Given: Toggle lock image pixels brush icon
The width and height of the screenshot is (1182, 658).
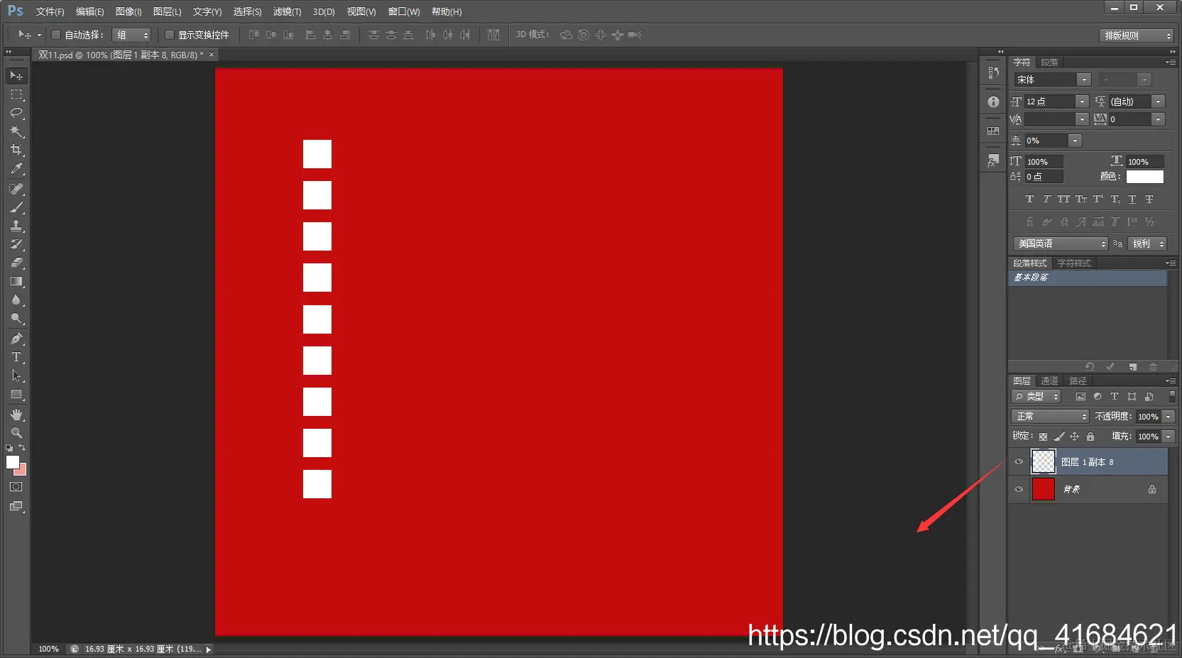Looking at the screenshot, I should tap(1059, 437).
